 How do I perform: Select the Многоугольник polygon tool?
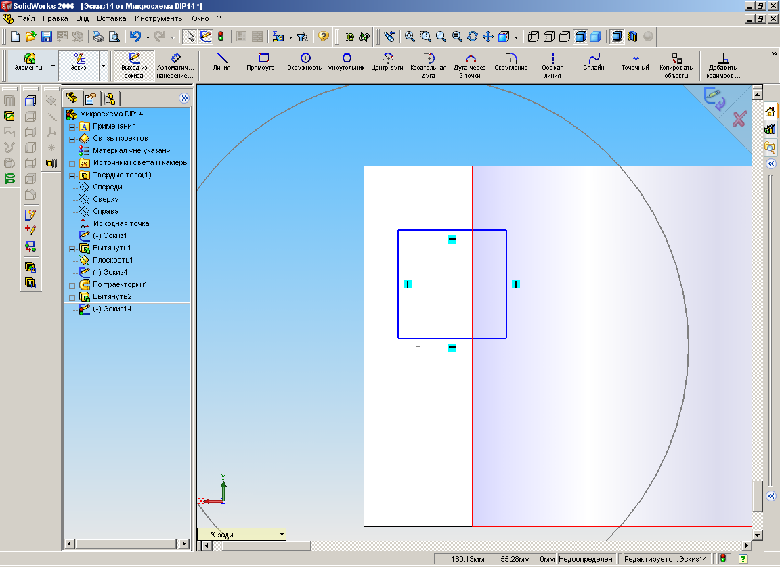[x=346, y=63]
